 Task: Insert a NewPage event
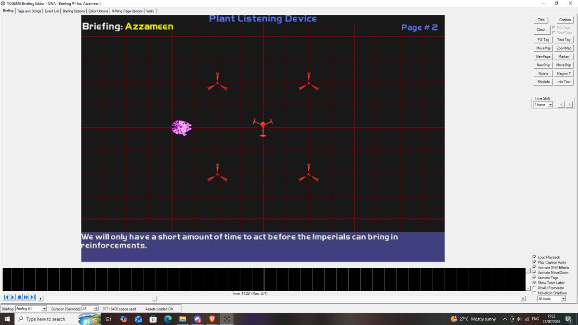543,57
